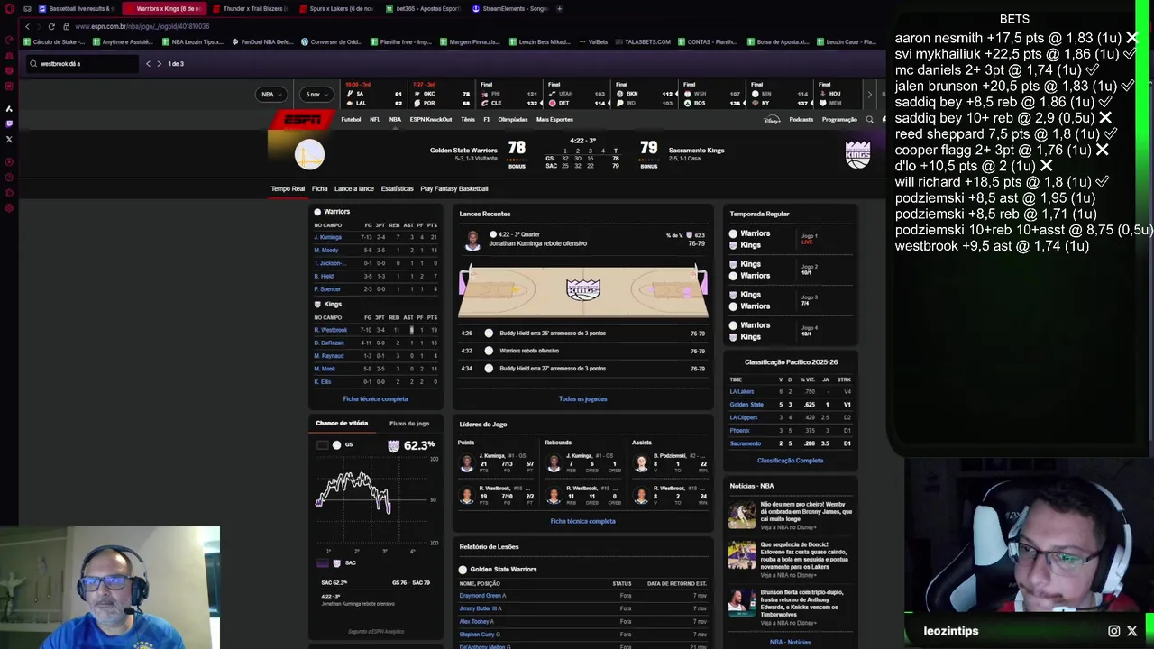Open J. Kuminga player link in box score

pos(327,237)
